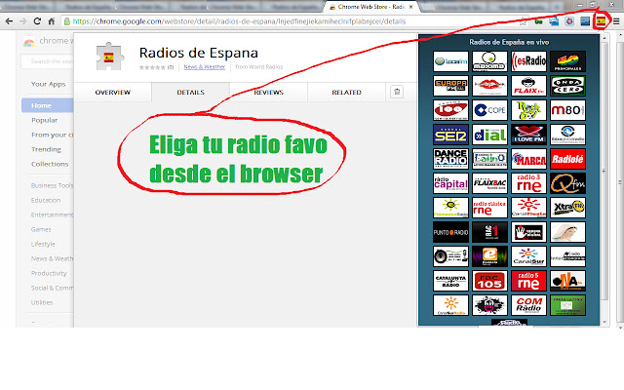624x390 pixels.
Task: Select the RAC 1 station icon
Action: (x=489, y=232)
